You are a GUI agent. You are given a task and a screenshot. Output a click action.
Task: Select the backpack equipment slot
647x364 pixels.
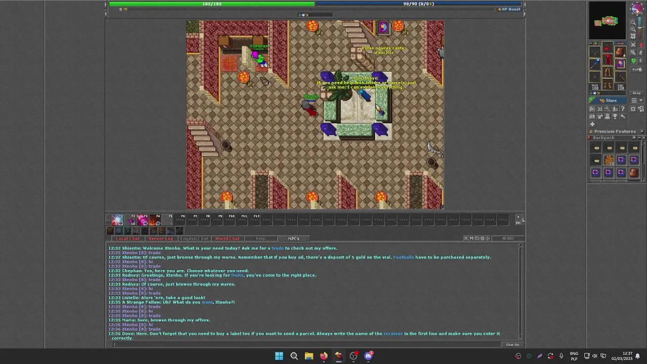pyautogui.click(x=620, y=52)
